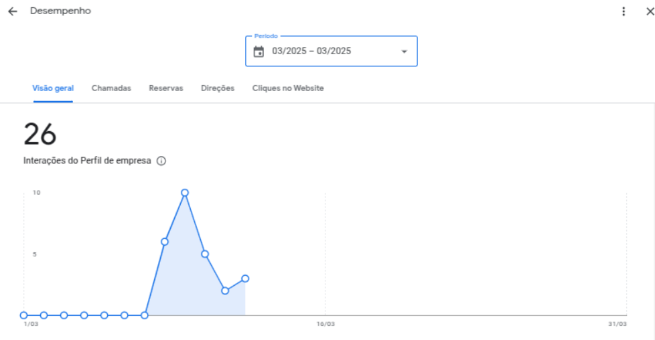Click the Interações do Perfil de empresa label
This screenshot has height=340, width=655.
tap(87, 161)
